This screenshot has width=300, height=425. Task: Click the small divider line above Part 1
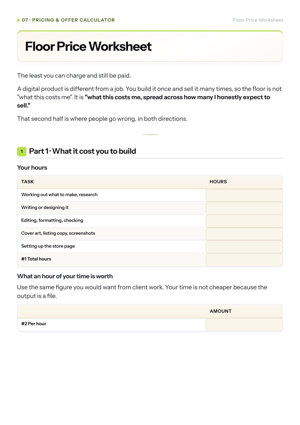click(x=150, y=134)
